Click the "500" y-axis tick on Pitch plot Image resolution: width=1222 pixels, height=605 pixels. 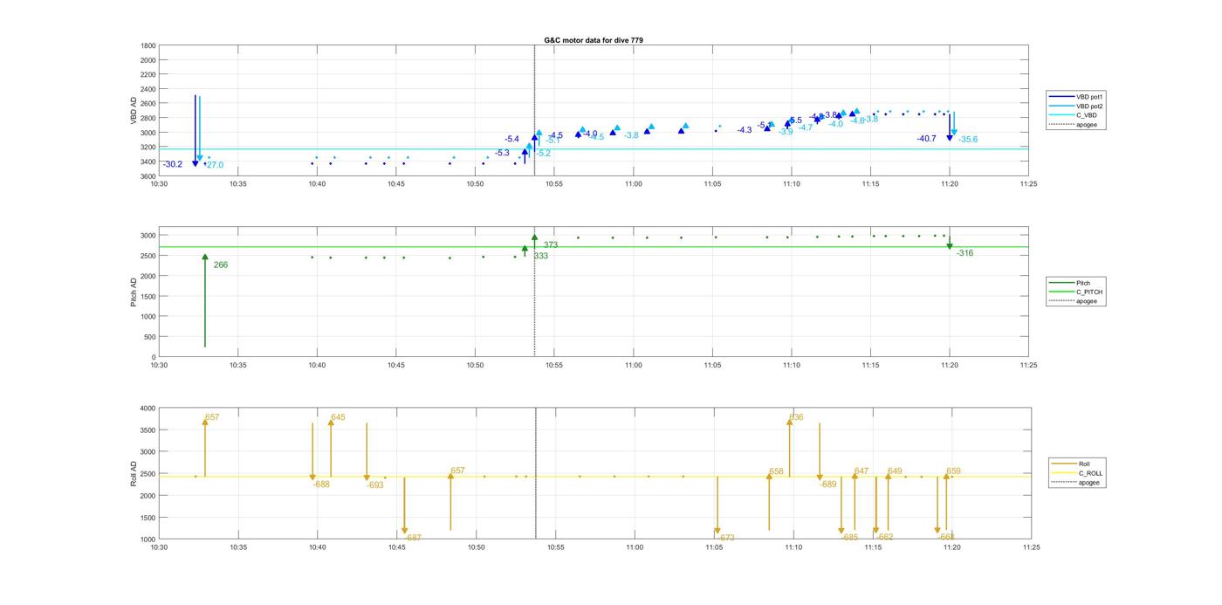(x=151, y=337)
